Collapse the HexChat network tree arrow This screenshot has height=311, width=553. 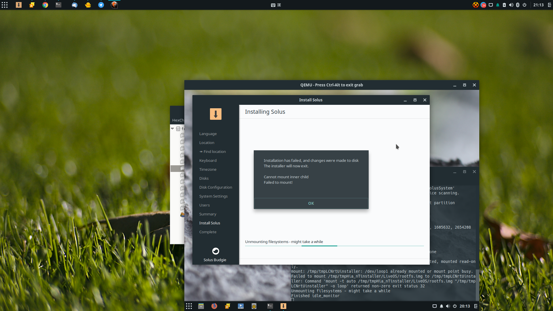[173, 129]
